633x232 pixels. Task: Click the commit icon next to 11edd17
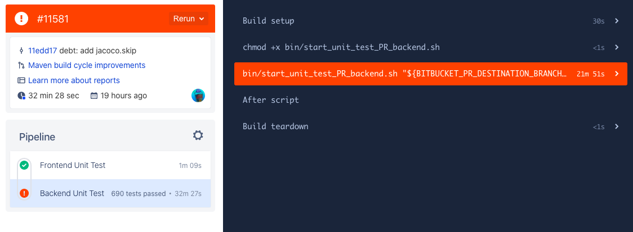tap(21, 51)
